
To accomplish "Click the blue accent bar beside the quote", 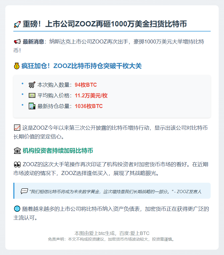I will [14, 190].
